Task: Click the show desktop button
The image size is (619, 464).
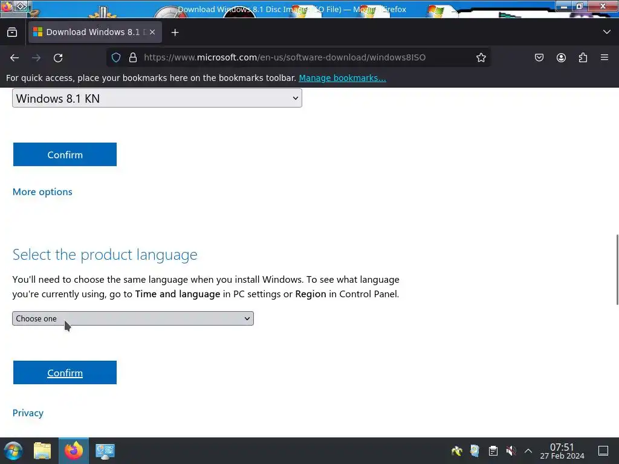Action: coord(603,451)
